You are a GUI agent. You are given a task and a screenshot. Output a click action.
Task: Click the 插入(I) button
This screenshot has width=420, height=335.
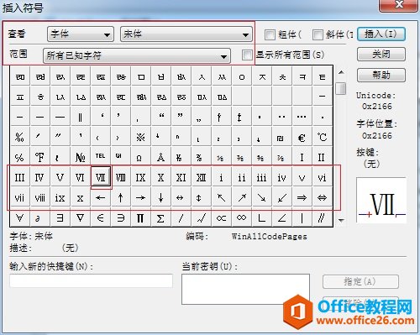coord(381,34)
